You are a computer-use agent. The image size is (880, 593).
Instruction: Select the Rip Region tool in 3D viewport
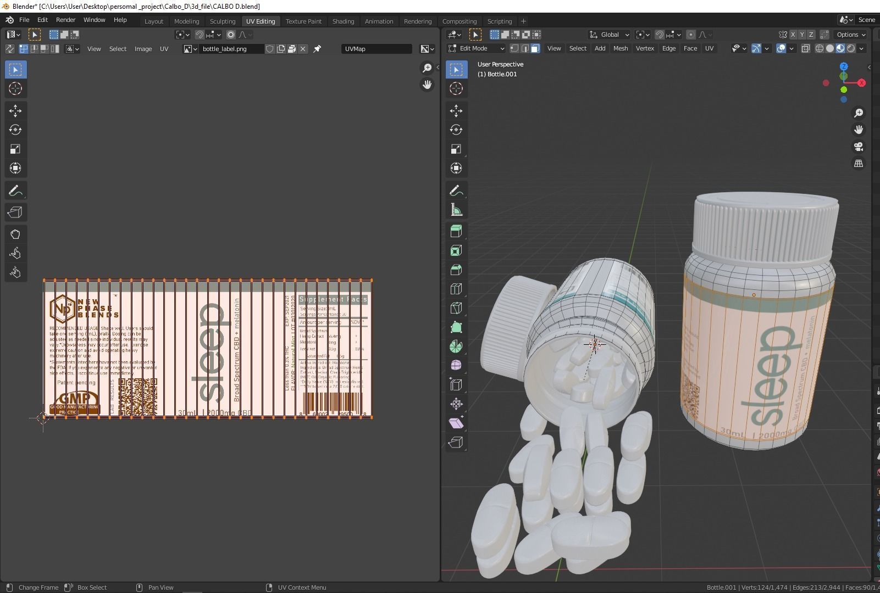coord(456,442)
